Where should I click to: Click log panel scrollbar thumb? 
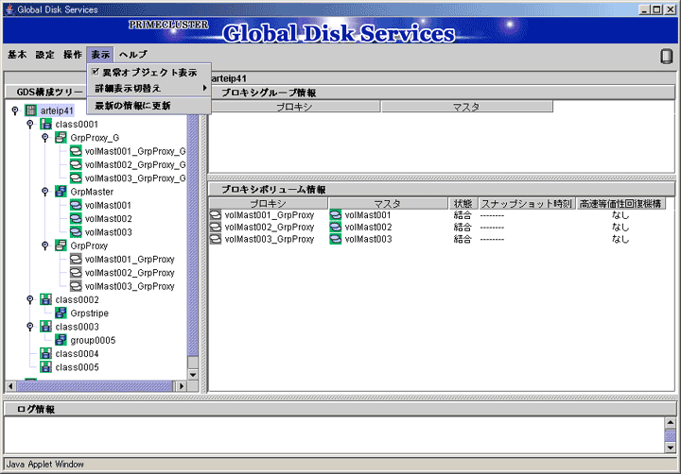[x=671, y=435]
